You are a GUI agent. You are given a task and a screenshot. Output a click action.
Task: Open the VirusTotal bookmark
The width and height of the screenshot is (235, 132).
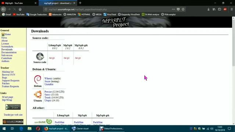pyautogui.click(x=110, y=15)
